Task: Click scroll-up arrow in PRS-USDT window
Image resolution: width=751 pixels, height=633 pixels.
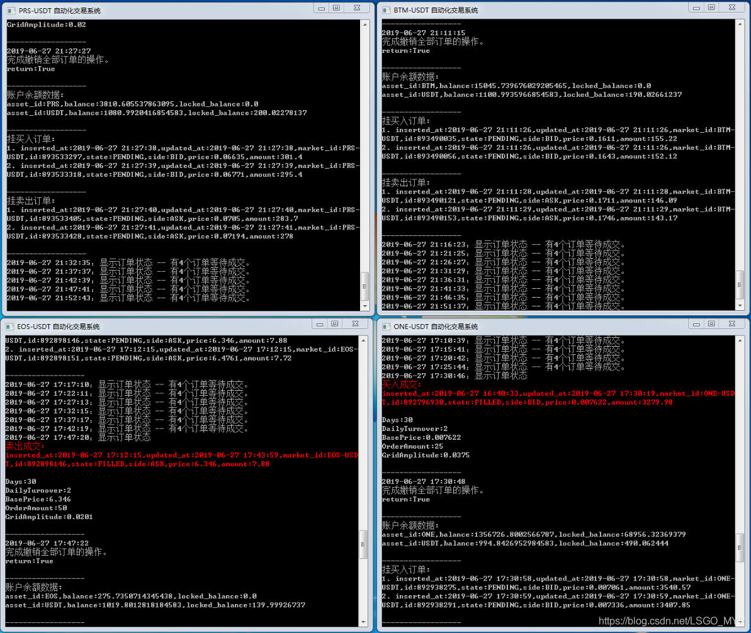Action: pyautogui.click(x=365, y=24)
